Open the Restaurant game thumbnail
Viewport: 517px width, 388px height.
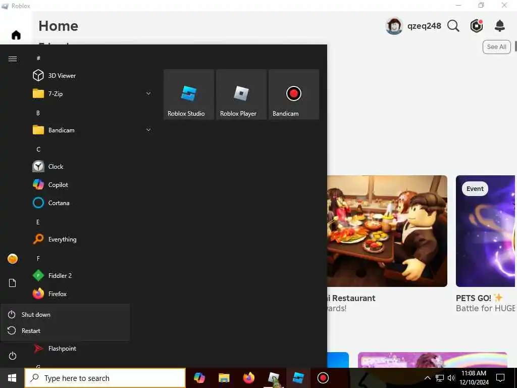coord(387,231)
